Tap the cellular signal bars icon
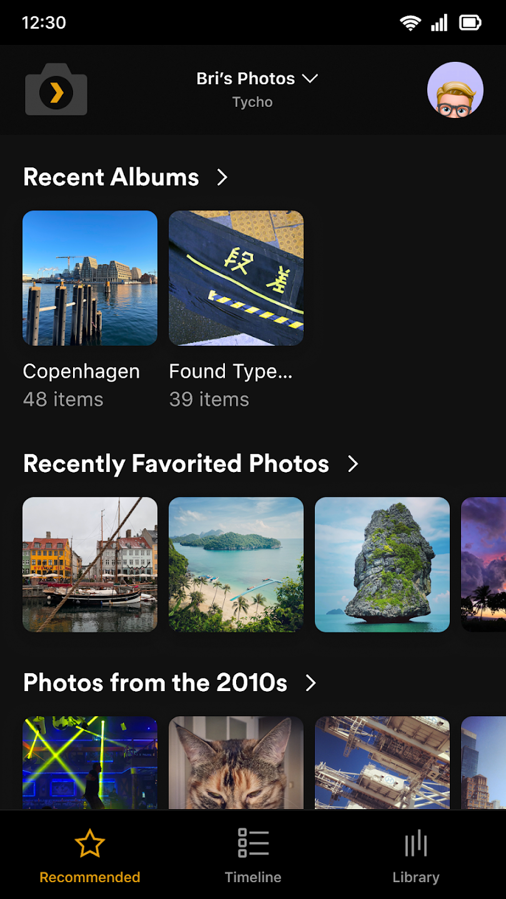 [439, 23]
